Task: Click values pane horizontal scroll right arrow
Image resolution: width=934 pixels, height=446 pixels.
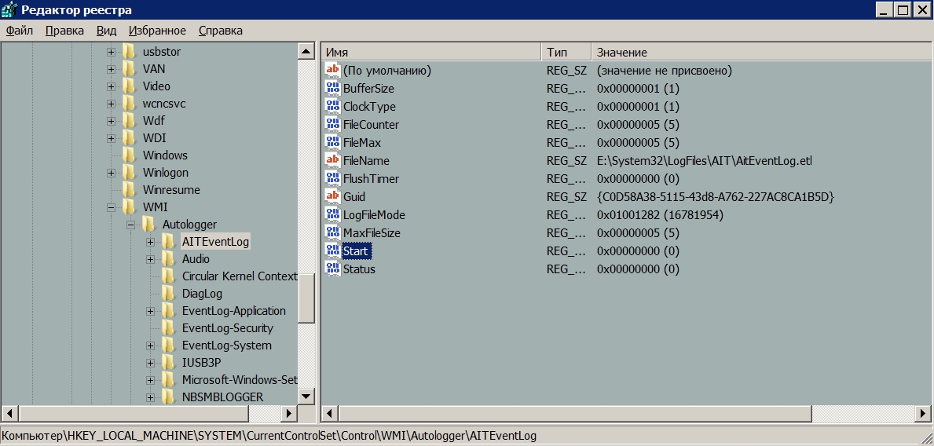Action: pyautogui.click(x=923, y=413)
